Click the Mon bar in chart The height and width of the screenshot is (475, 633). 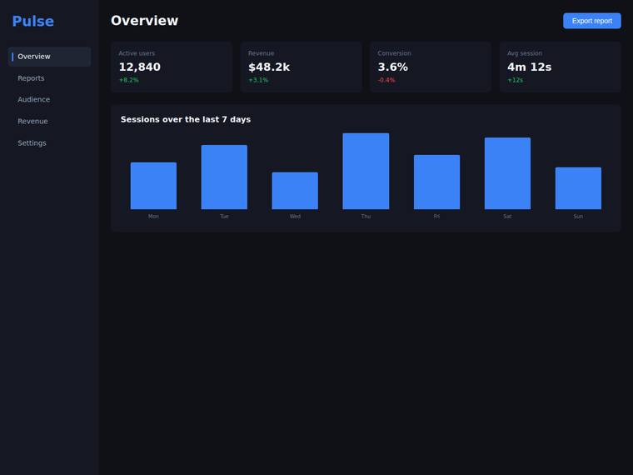[153, 186]
